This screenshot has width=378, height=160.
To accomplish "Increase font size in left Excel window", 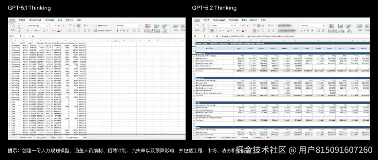I will (x=59, y=25).
